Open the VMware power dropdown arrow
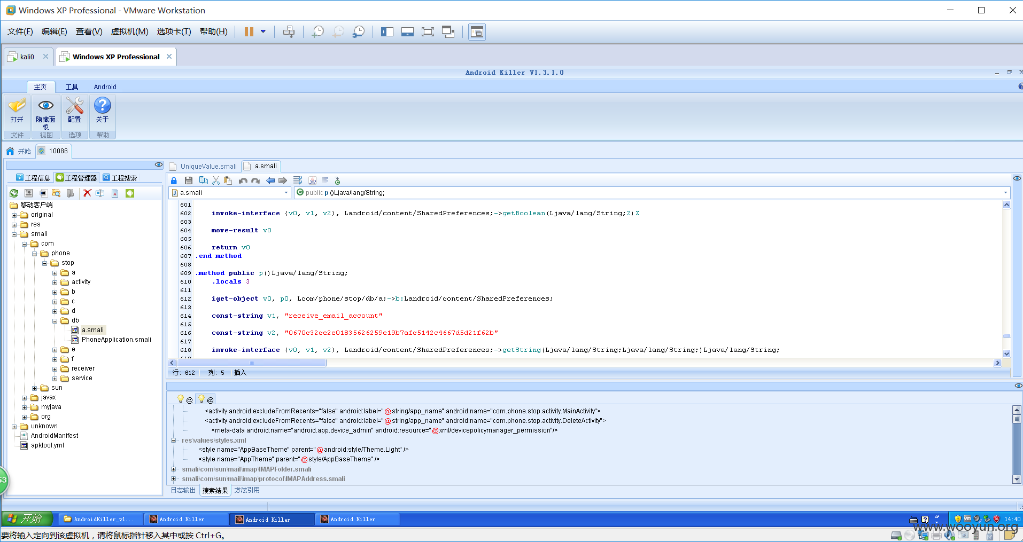Screen dimensions: 1023x542 (263, 32)
